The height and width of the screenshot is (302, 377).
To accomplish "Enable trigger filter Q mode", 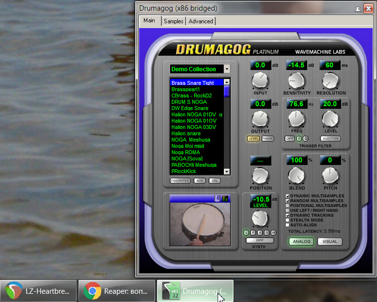I will point(305,139).
